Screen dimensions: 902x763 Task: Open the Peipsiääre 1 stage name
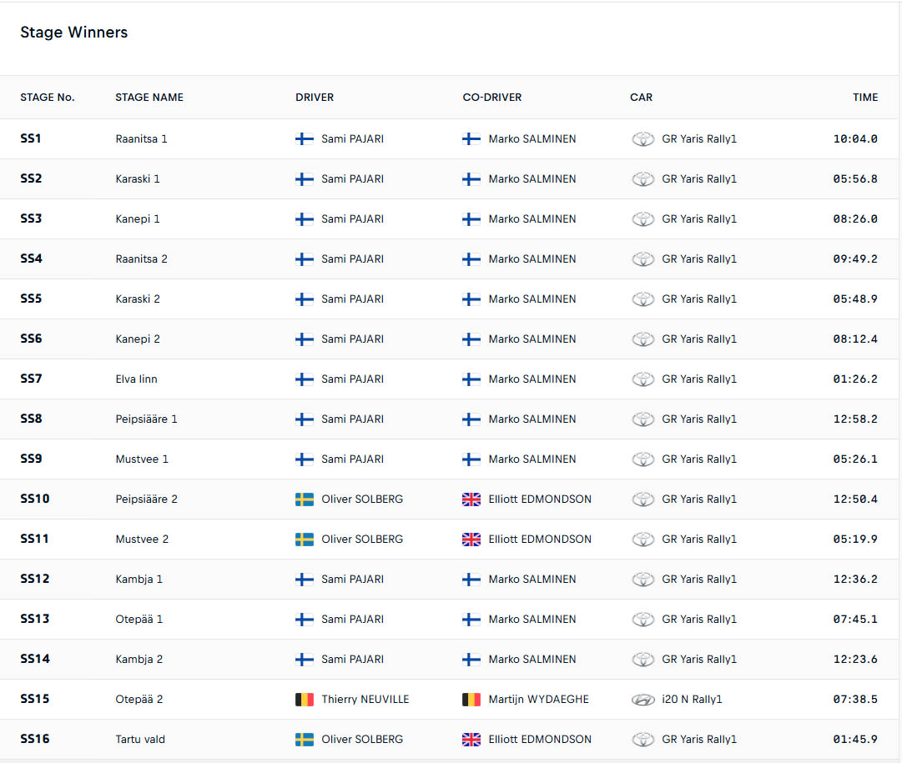point(147,419)
